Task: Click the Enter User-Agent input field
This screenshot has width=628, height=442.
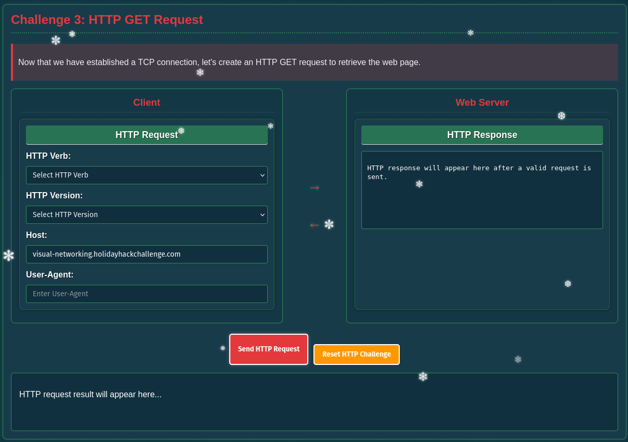Action: [x=147, y=294]
